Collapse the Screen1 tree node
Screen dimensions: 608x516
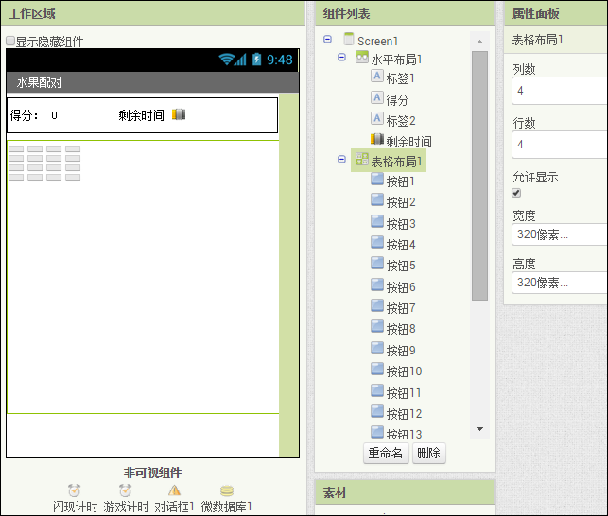coord(328,39)
